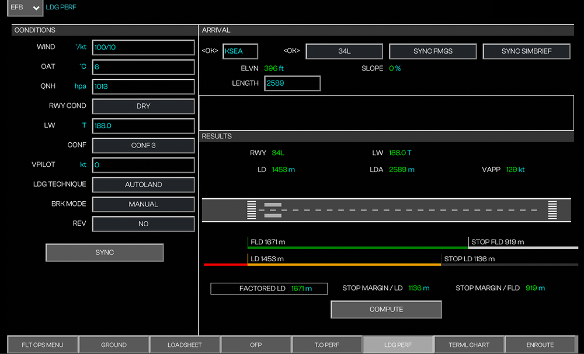Toggle LDG TECHNIQUE AUTOLAND setting

[143, 185]
